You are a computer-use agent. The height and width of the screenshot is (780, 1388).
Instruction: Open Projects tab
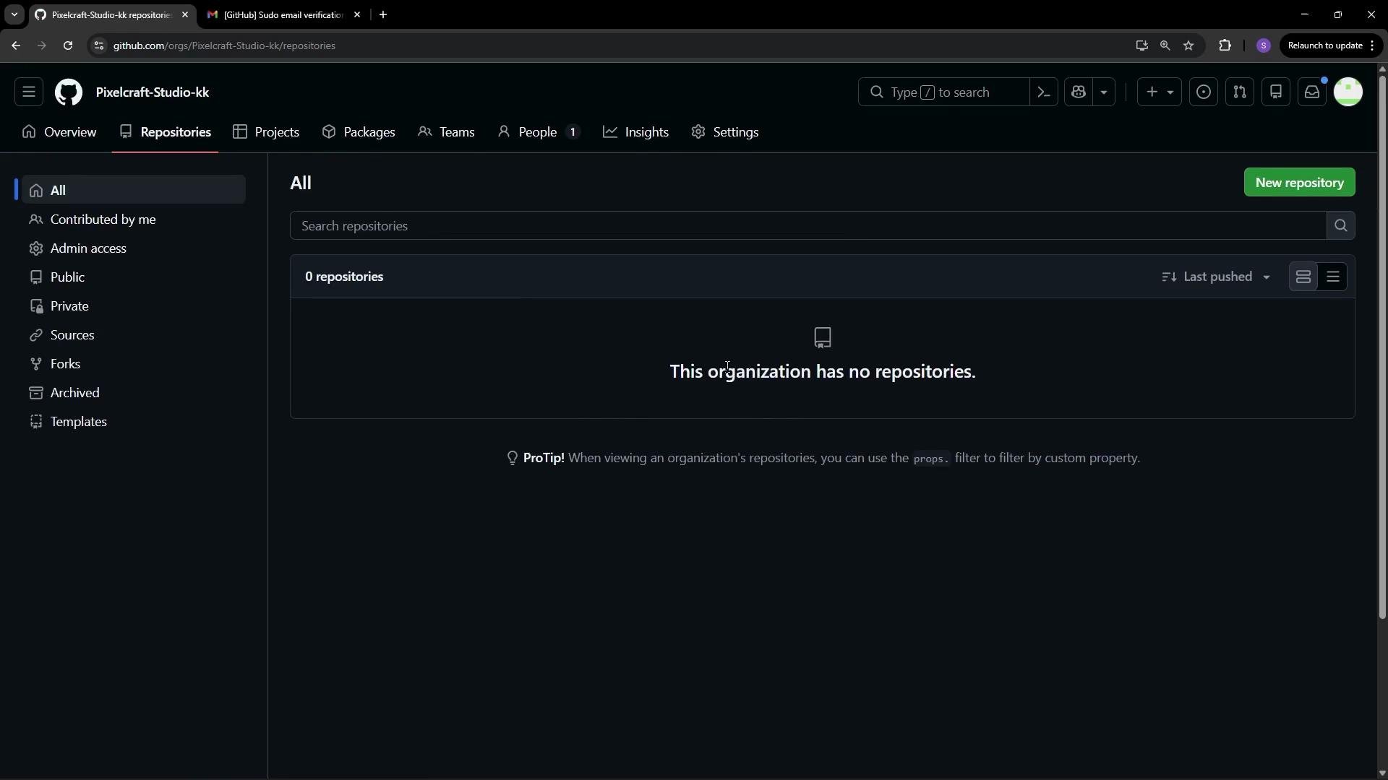[266, 132]
